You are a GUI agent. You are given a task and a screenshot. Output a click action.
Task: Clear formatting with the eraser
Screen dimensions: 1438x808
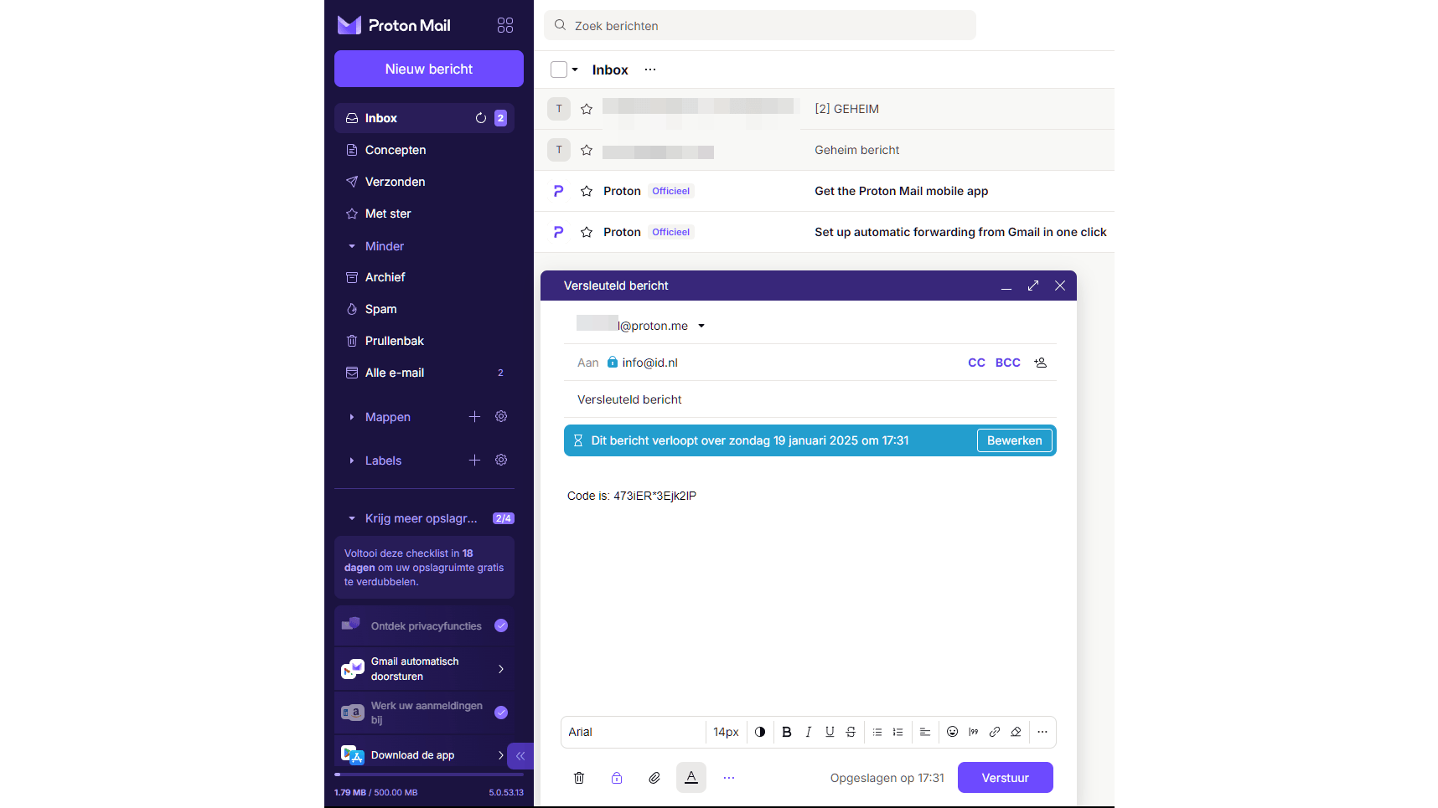[x=1016, y=732]
